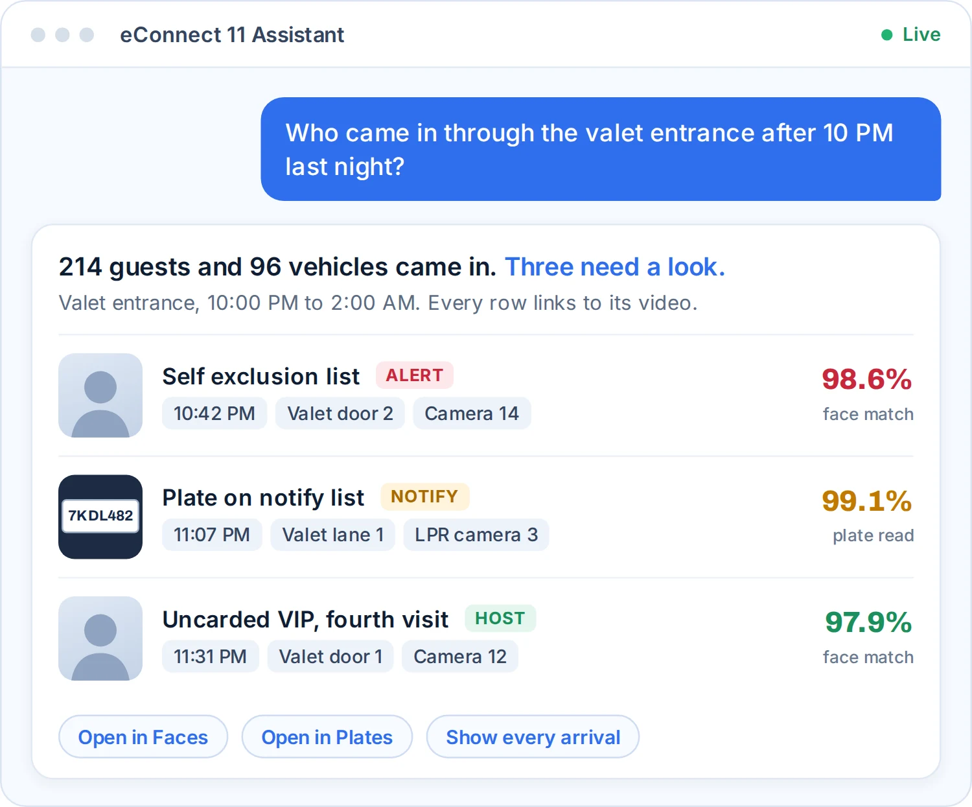Click the red ALERT badge
The width and height of the screenshot is (972, 807).
point(415,375)
